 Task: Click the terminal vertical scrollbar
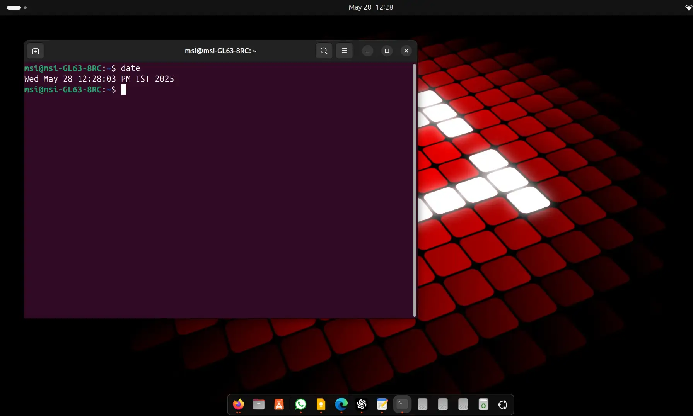click(x=415, y=189)
